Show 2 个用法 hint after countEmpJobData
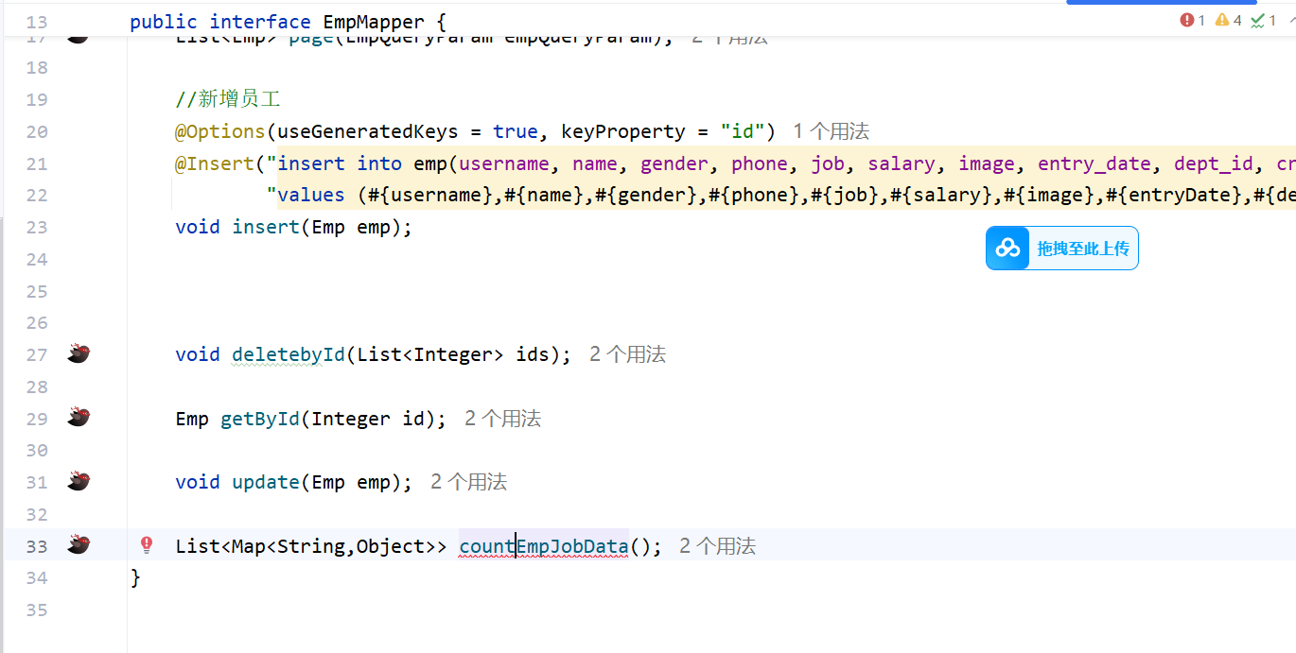This screenshot has height=653, width=1296. click(x=717, y=546)
